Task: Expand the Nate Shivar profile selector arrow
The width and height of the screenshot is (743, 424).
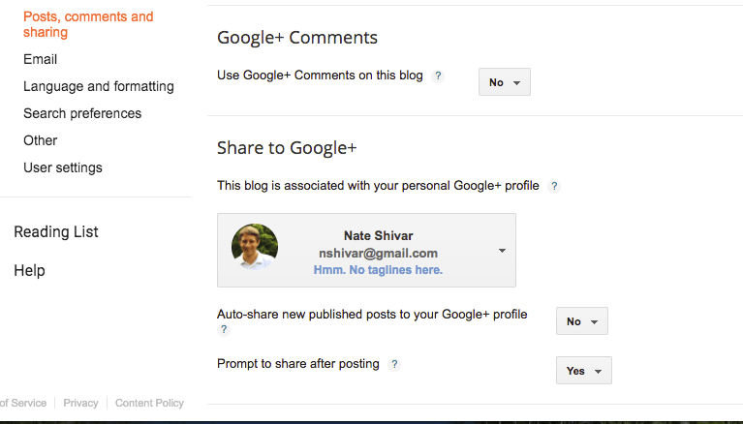Action: point(503,251)
